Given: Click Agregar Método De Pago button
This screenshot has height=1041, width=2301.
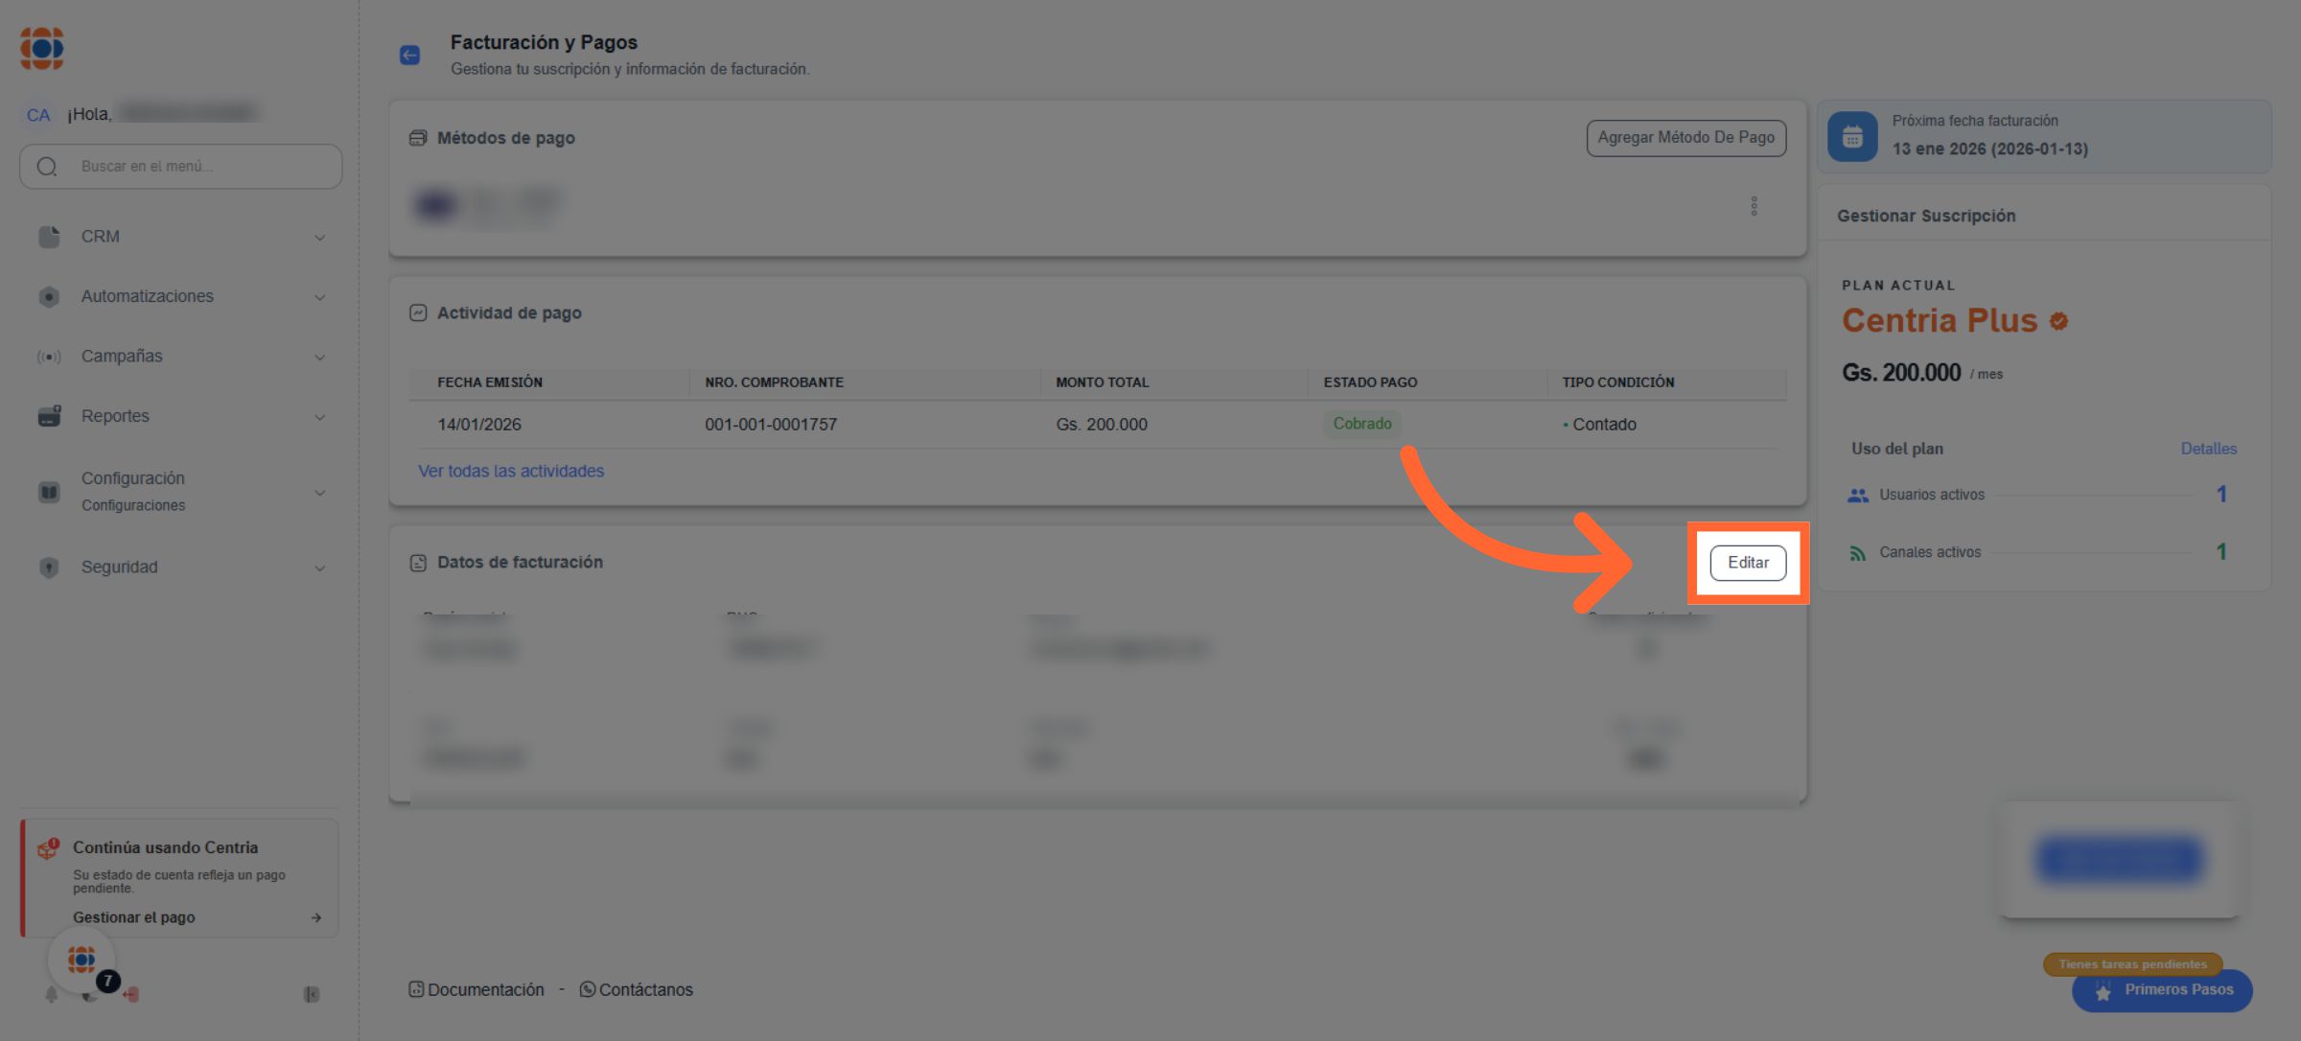Looking at the screenshot, I should [1685, 138].
